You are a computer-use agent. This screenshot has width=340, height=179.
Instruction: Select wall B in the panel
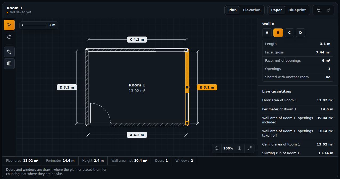(278, 33)
